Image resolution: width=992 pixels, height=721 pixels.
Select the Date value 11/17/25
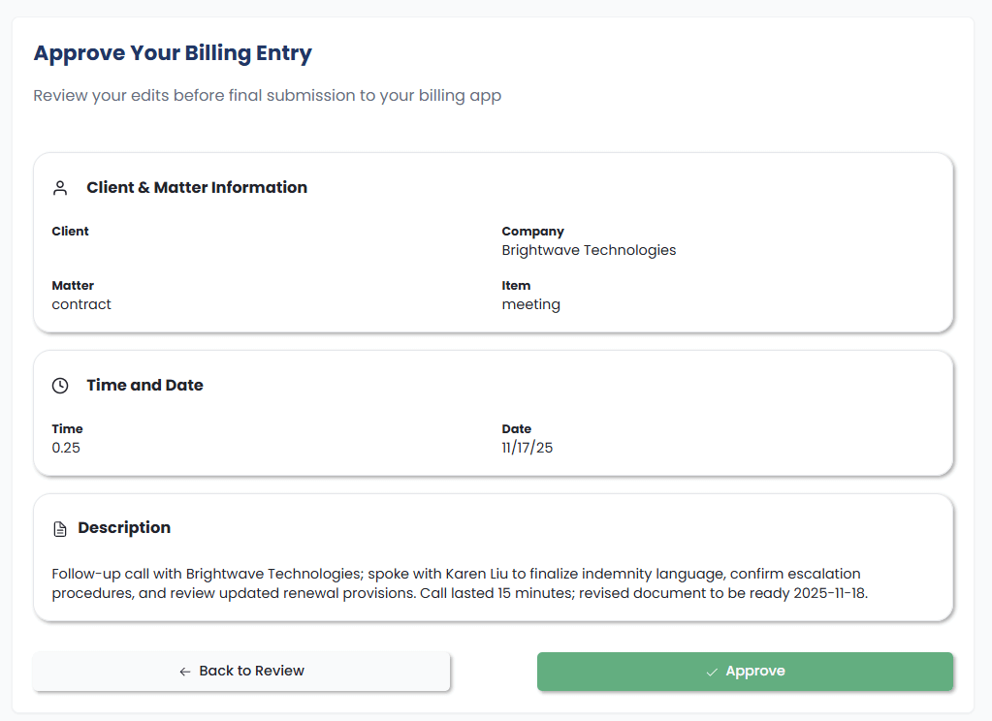[x=527, y=448]
